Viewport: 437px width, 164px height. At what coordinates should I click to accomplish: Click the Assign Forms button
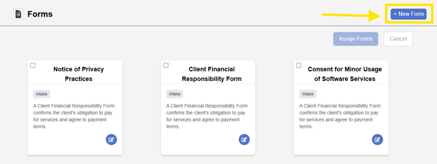(x=355, y=39)
